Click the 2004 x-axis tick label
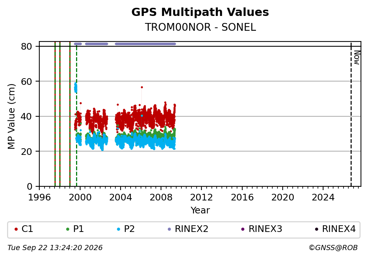The image size is (368, 259). click(x=121, y=197)
